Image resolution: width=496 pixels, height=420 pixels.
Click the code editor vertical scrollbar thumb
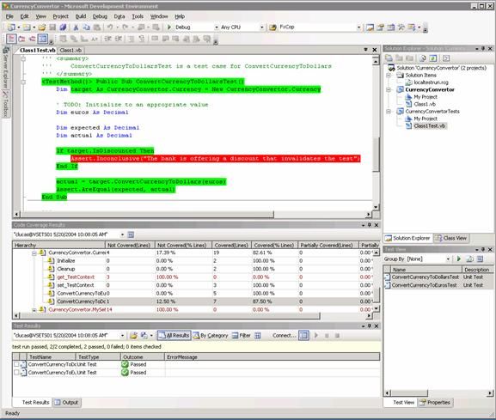click(x=376, y=155)
